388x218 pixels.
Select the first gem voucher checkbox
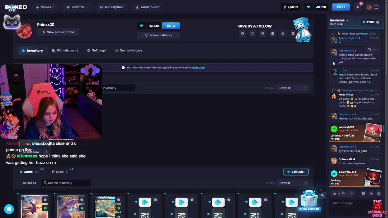(133, 199)
